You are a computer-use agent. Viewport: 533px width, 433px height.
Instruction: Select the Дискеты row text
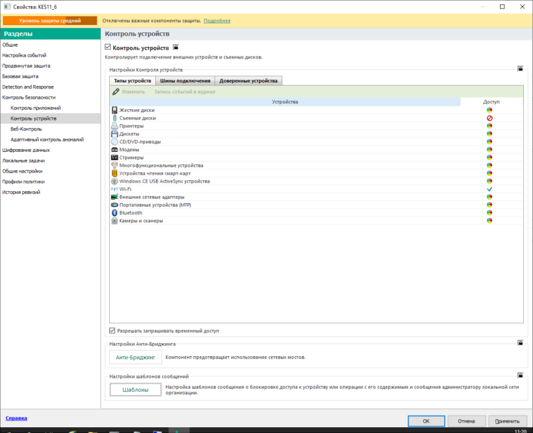coord(129,134)
